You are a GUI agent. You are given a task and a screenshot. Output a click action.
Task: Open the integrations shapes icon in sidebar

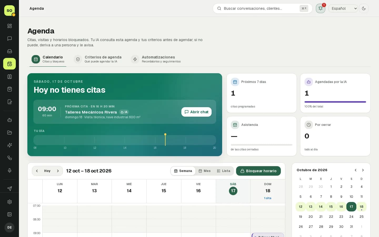pyautogui.click(x=9, y=158)
